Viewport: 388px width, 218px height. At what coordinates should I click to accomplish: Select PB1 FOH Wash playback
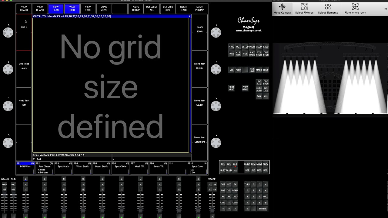point(25,168)
